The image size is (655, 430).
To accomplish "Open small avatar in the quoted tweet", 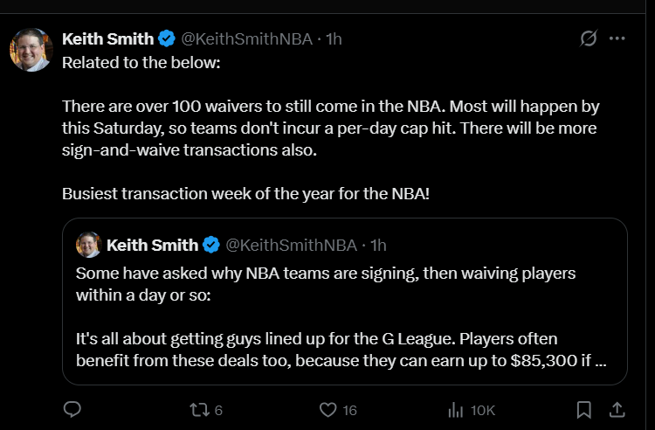I will 88,245.
